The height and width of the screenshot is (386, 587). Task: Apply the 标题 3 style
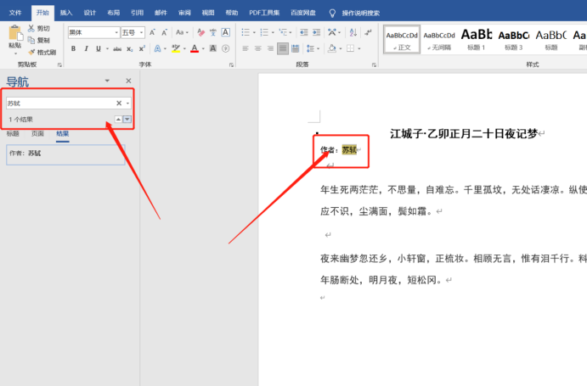point(514,40)
